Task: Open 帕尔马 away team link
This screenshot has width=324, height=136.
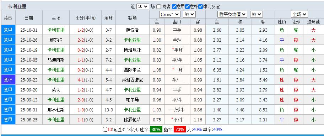Action: click(132, 100)
